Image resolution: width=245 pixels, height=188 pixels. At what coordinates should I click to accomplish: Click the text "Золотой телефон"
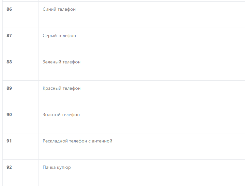[x=61, y=114]
